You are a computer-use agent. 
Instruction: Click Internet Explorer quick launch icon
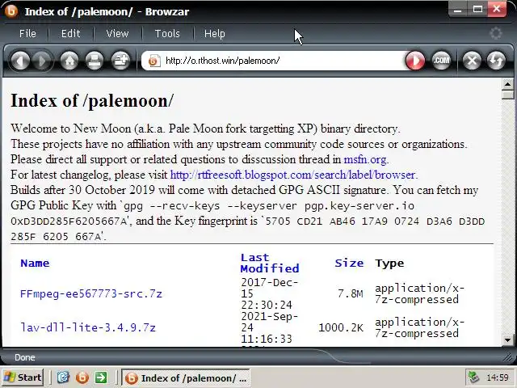(63, 377)
